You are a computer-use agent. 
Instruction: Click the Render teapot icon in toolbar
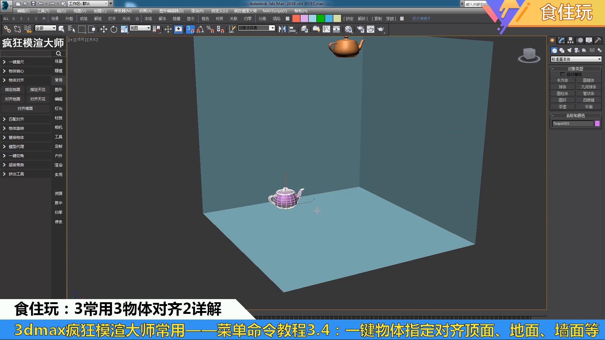click(x=381, y=29)
